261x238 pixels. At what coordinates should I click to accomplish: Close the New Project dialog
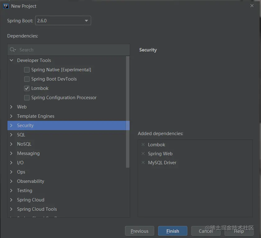tap(252, 6)
